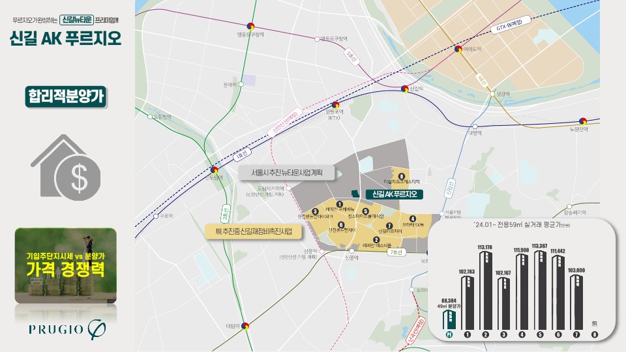Click the 111,442 value in the chart
Viewport: 626px width, 352px height.
point(558,251)
